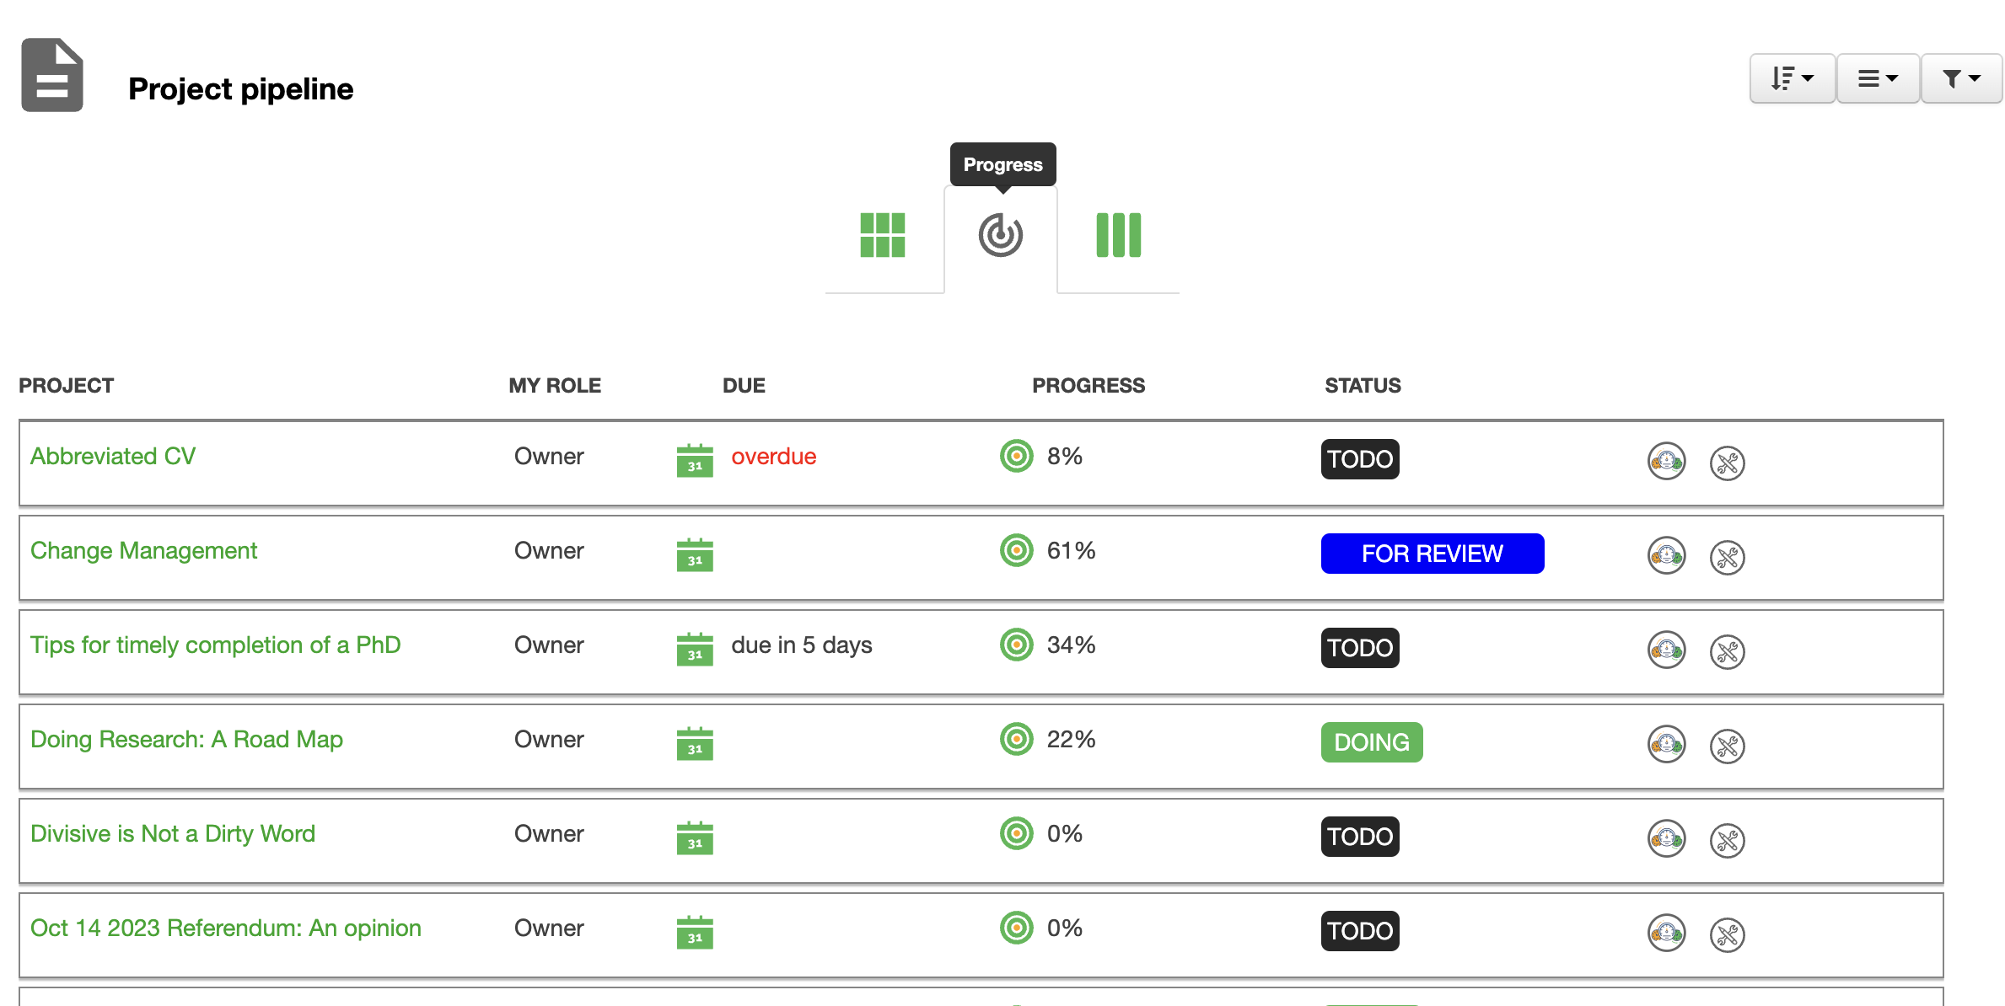Screen dimensions: 2005x1006
Task: Click the DUE column header
Action: coord(744,385)
